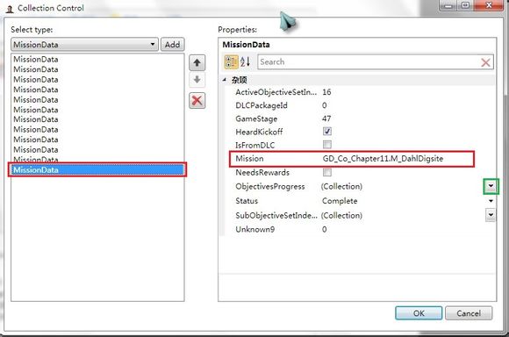Close the Collection Control window

(x=489, y=5)
